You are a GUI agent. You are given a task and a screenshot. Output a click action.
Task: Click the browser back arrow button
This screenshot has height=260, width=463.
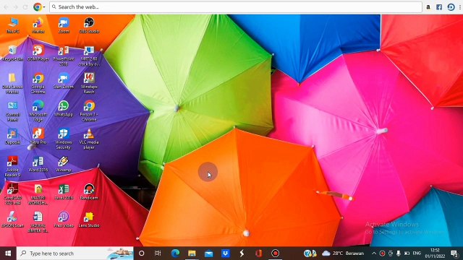pos(7,7)
